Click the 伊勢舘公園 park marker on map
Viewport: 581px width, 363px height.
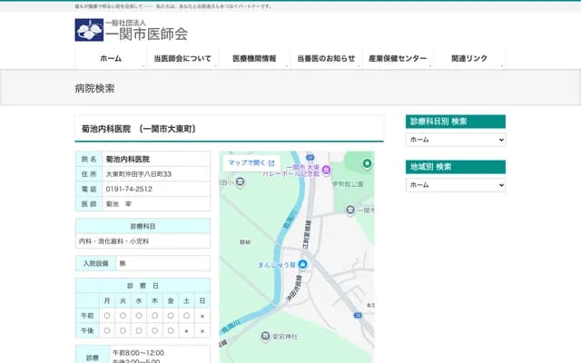pos(367,163)
